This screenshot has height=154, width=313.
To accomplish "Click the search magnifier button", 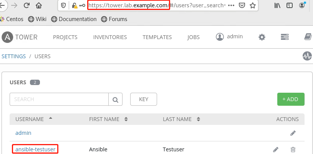I will (115, 99).
